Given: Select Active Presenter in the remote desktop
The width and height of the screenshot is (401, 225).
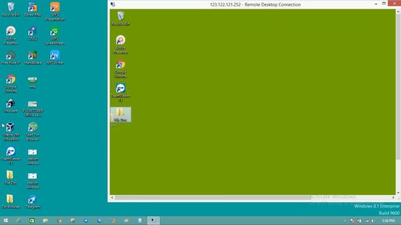Looking at the screenshot, I should 121,44.
